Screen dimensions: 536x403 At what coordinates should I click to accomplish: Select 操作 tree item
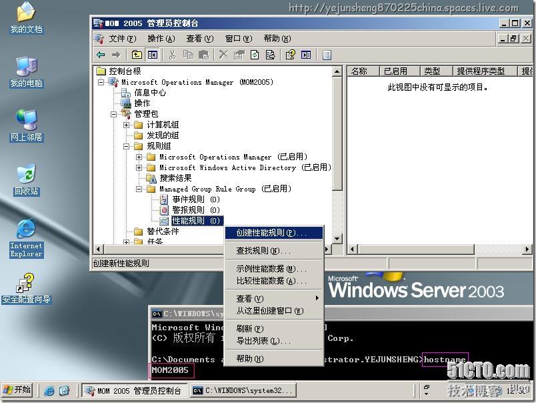point(142,103)
